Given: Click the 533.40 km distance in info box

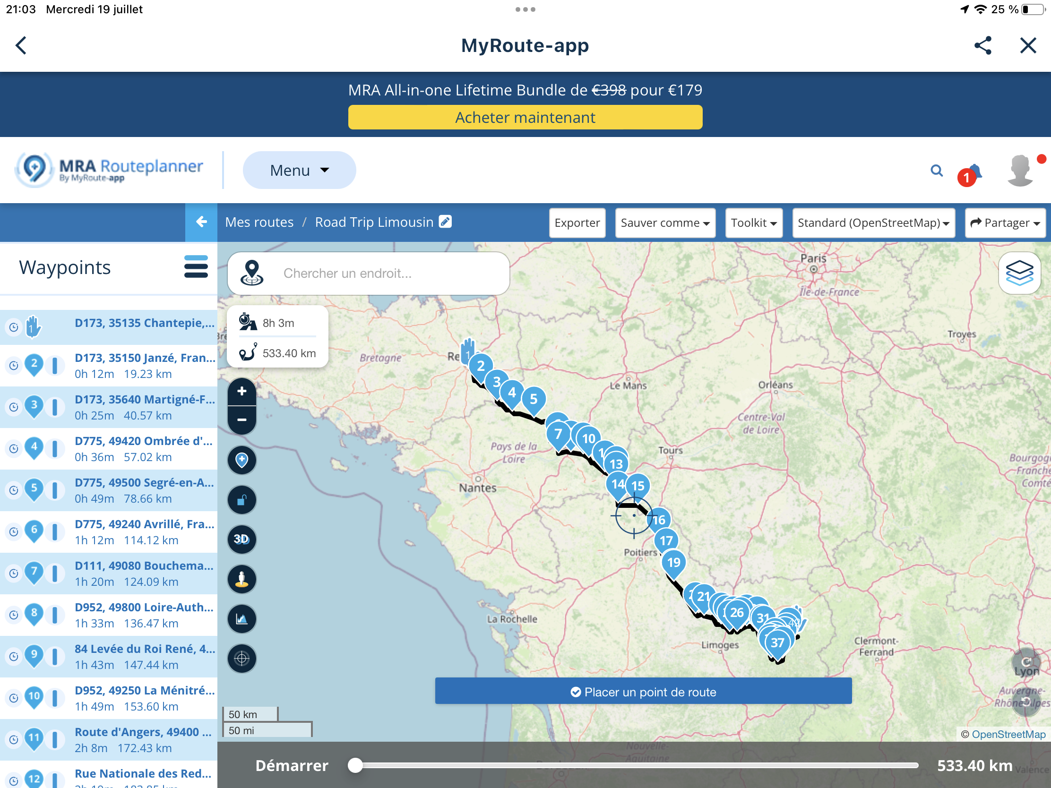Looking at the screenshot, I should click(x=289, y=353).
